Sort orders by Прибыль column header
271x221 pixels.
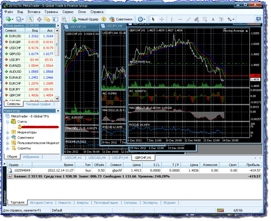coord(250,165)
